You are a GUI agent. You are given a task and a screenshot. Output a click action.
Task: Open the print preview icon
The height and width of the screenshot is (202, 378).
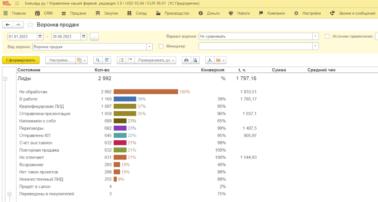tap(195, 60)
